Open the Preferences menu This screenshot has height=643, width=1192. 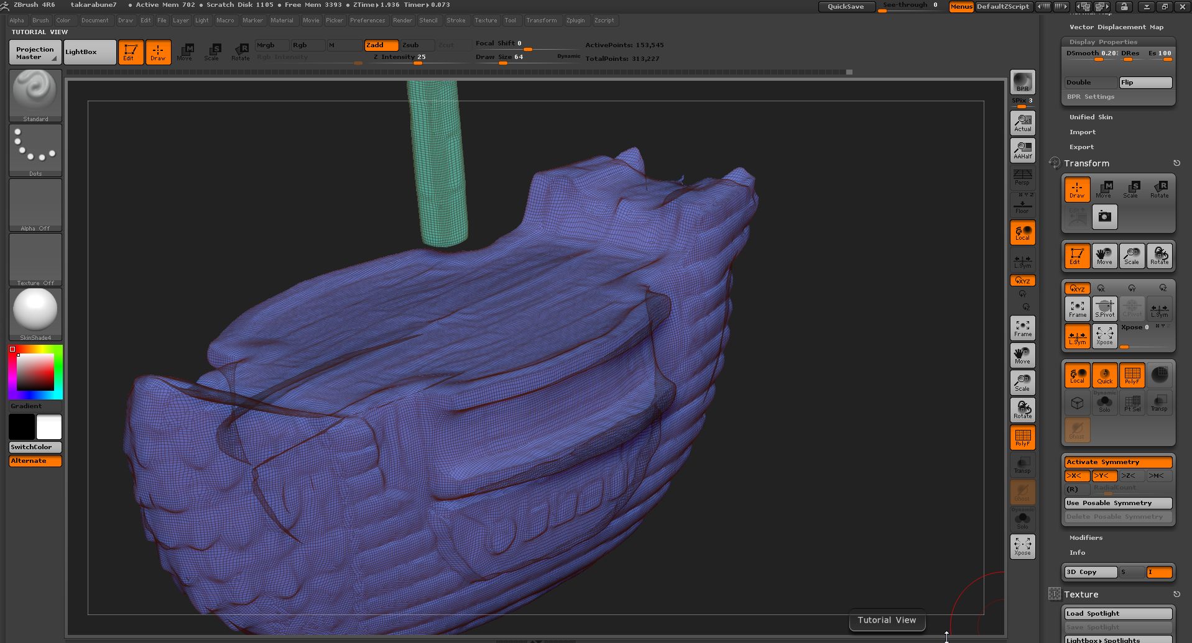coord(367,20)
